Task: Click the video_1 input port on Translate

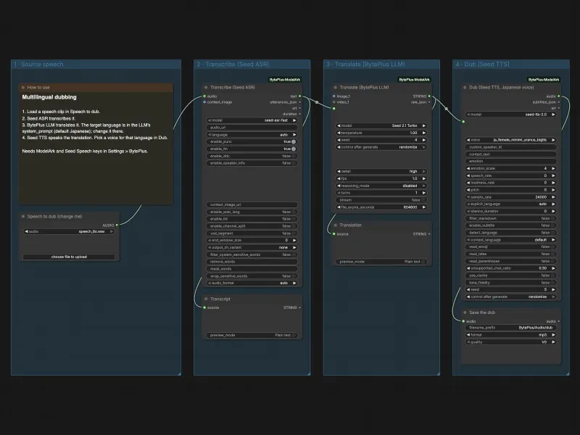Action: [334, 102]
